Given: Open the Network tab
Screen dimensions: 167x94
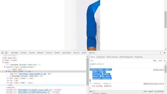Looking at the screenshot, I should (40, 53).
